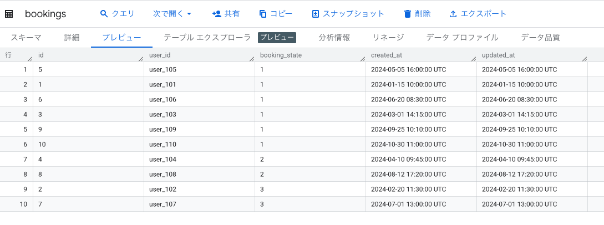Click the 共有 share button label
Viewport: 604px width, 225px height.
[232, 14]
